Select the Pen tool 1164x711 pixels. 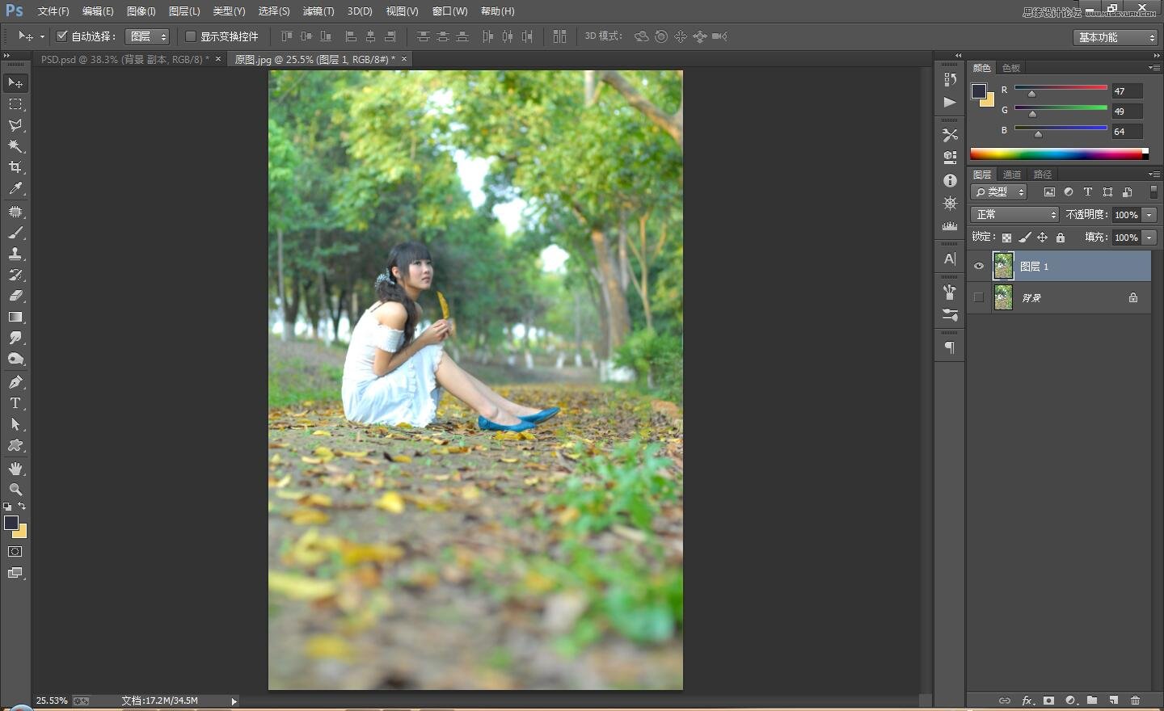click(15, 382)
